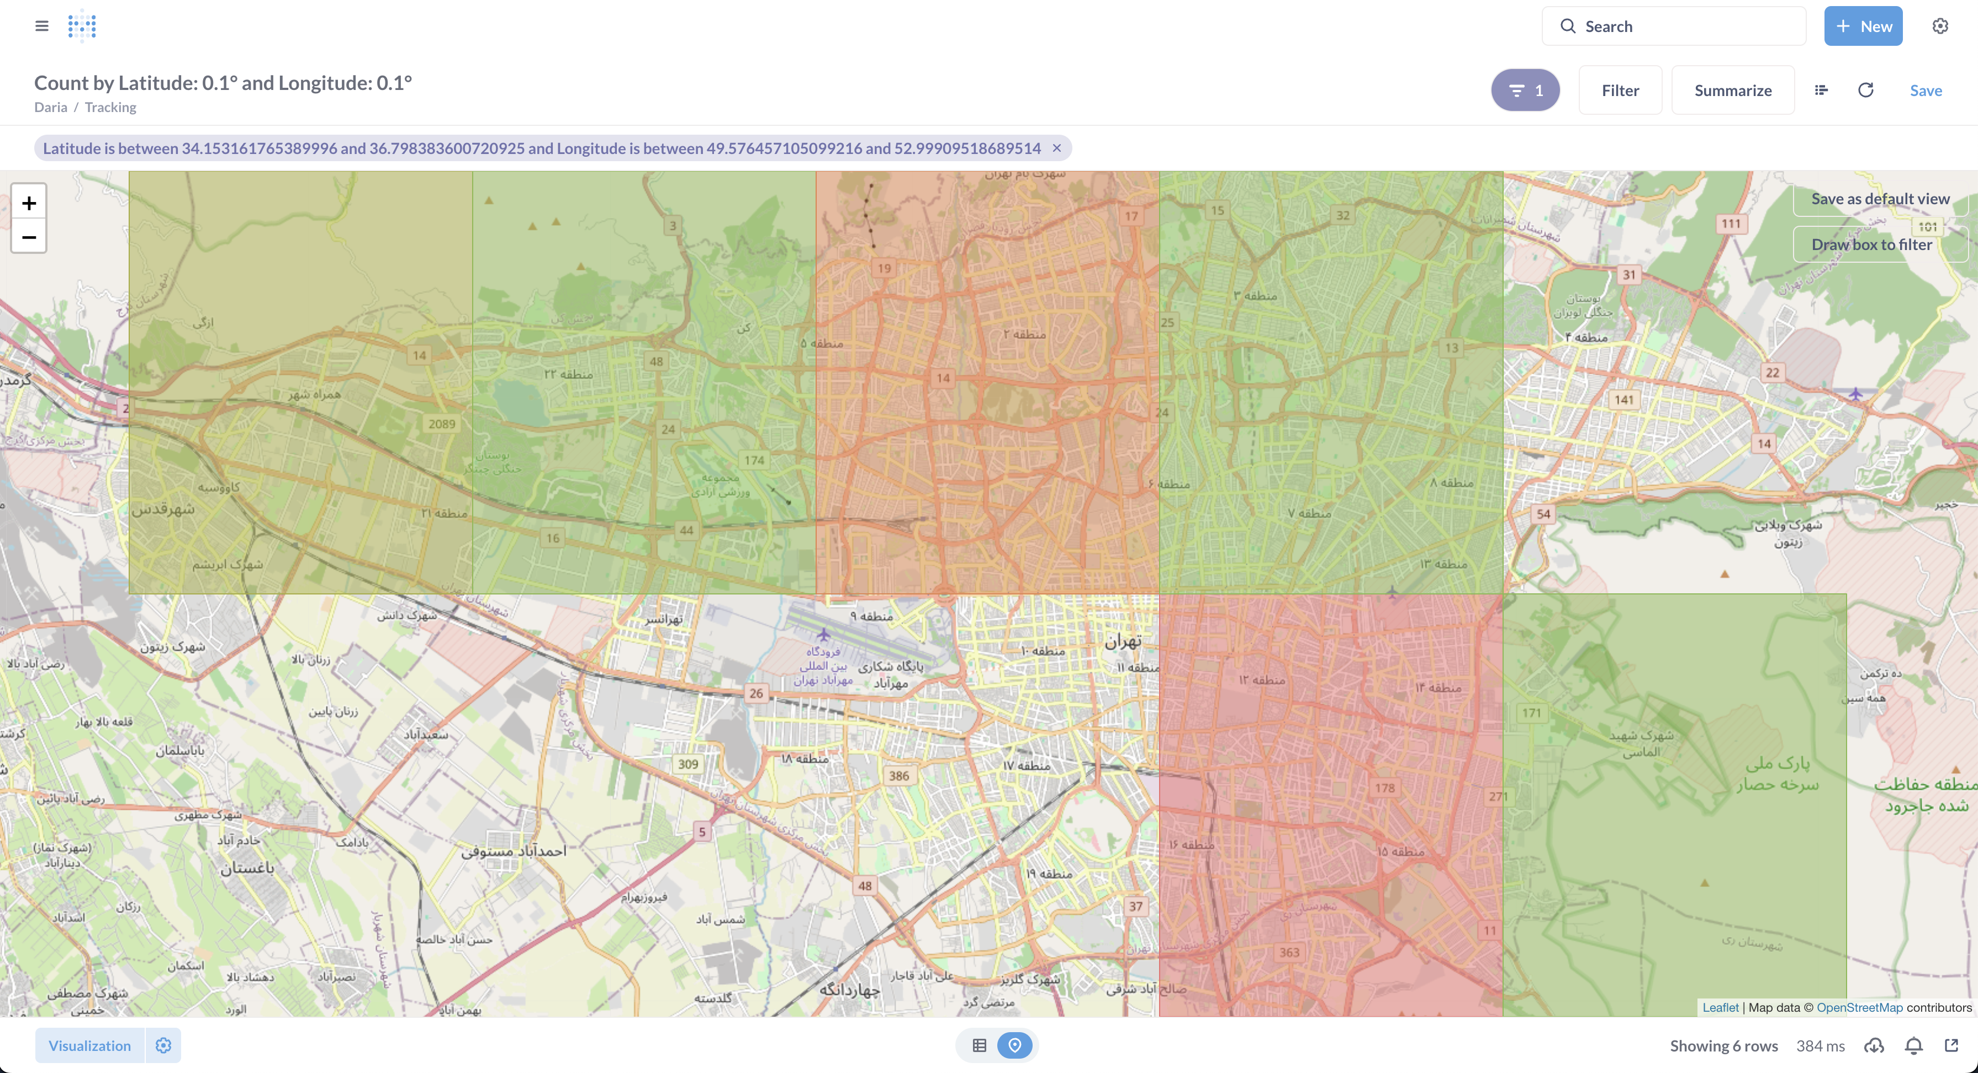The width and height of the screenshot is (1978, 1073).
Task: Switch to table data view
Action: (x=979, y=1045)
